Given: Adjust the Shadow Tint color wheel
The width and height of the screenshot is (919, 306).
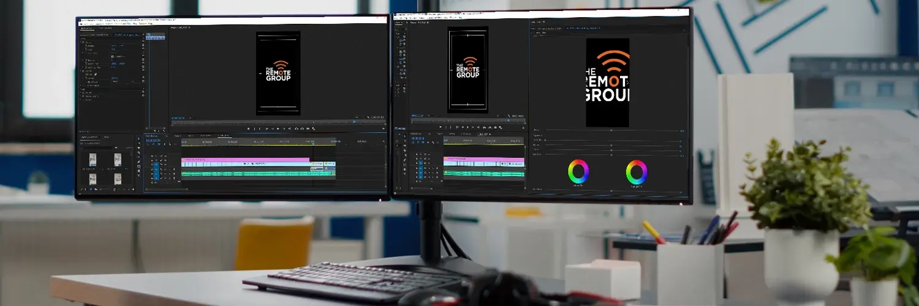Looking at the screenshot, I should (x=578, y=171).
